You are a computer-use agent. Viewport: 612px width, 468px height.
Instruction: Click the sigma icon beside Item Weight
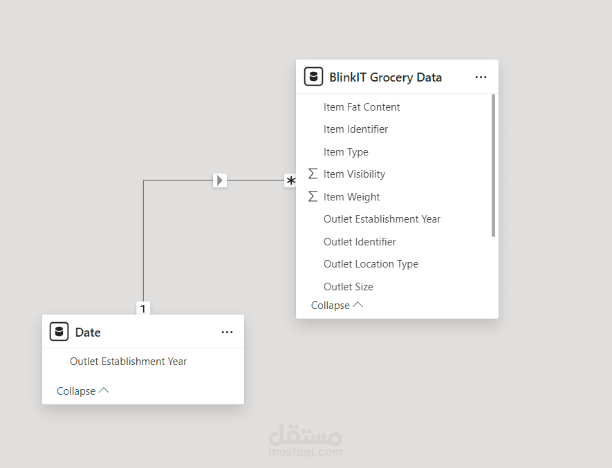tap(313, 196)
